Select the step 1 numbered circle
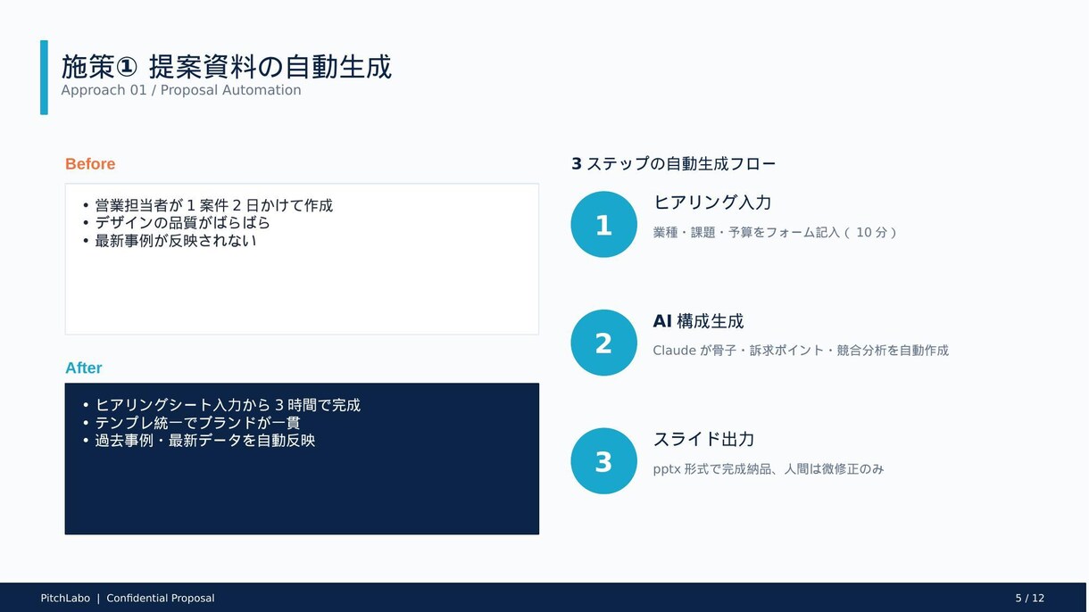The height and width of the screenshot is (612, 1089). click(x=603, y=224)
